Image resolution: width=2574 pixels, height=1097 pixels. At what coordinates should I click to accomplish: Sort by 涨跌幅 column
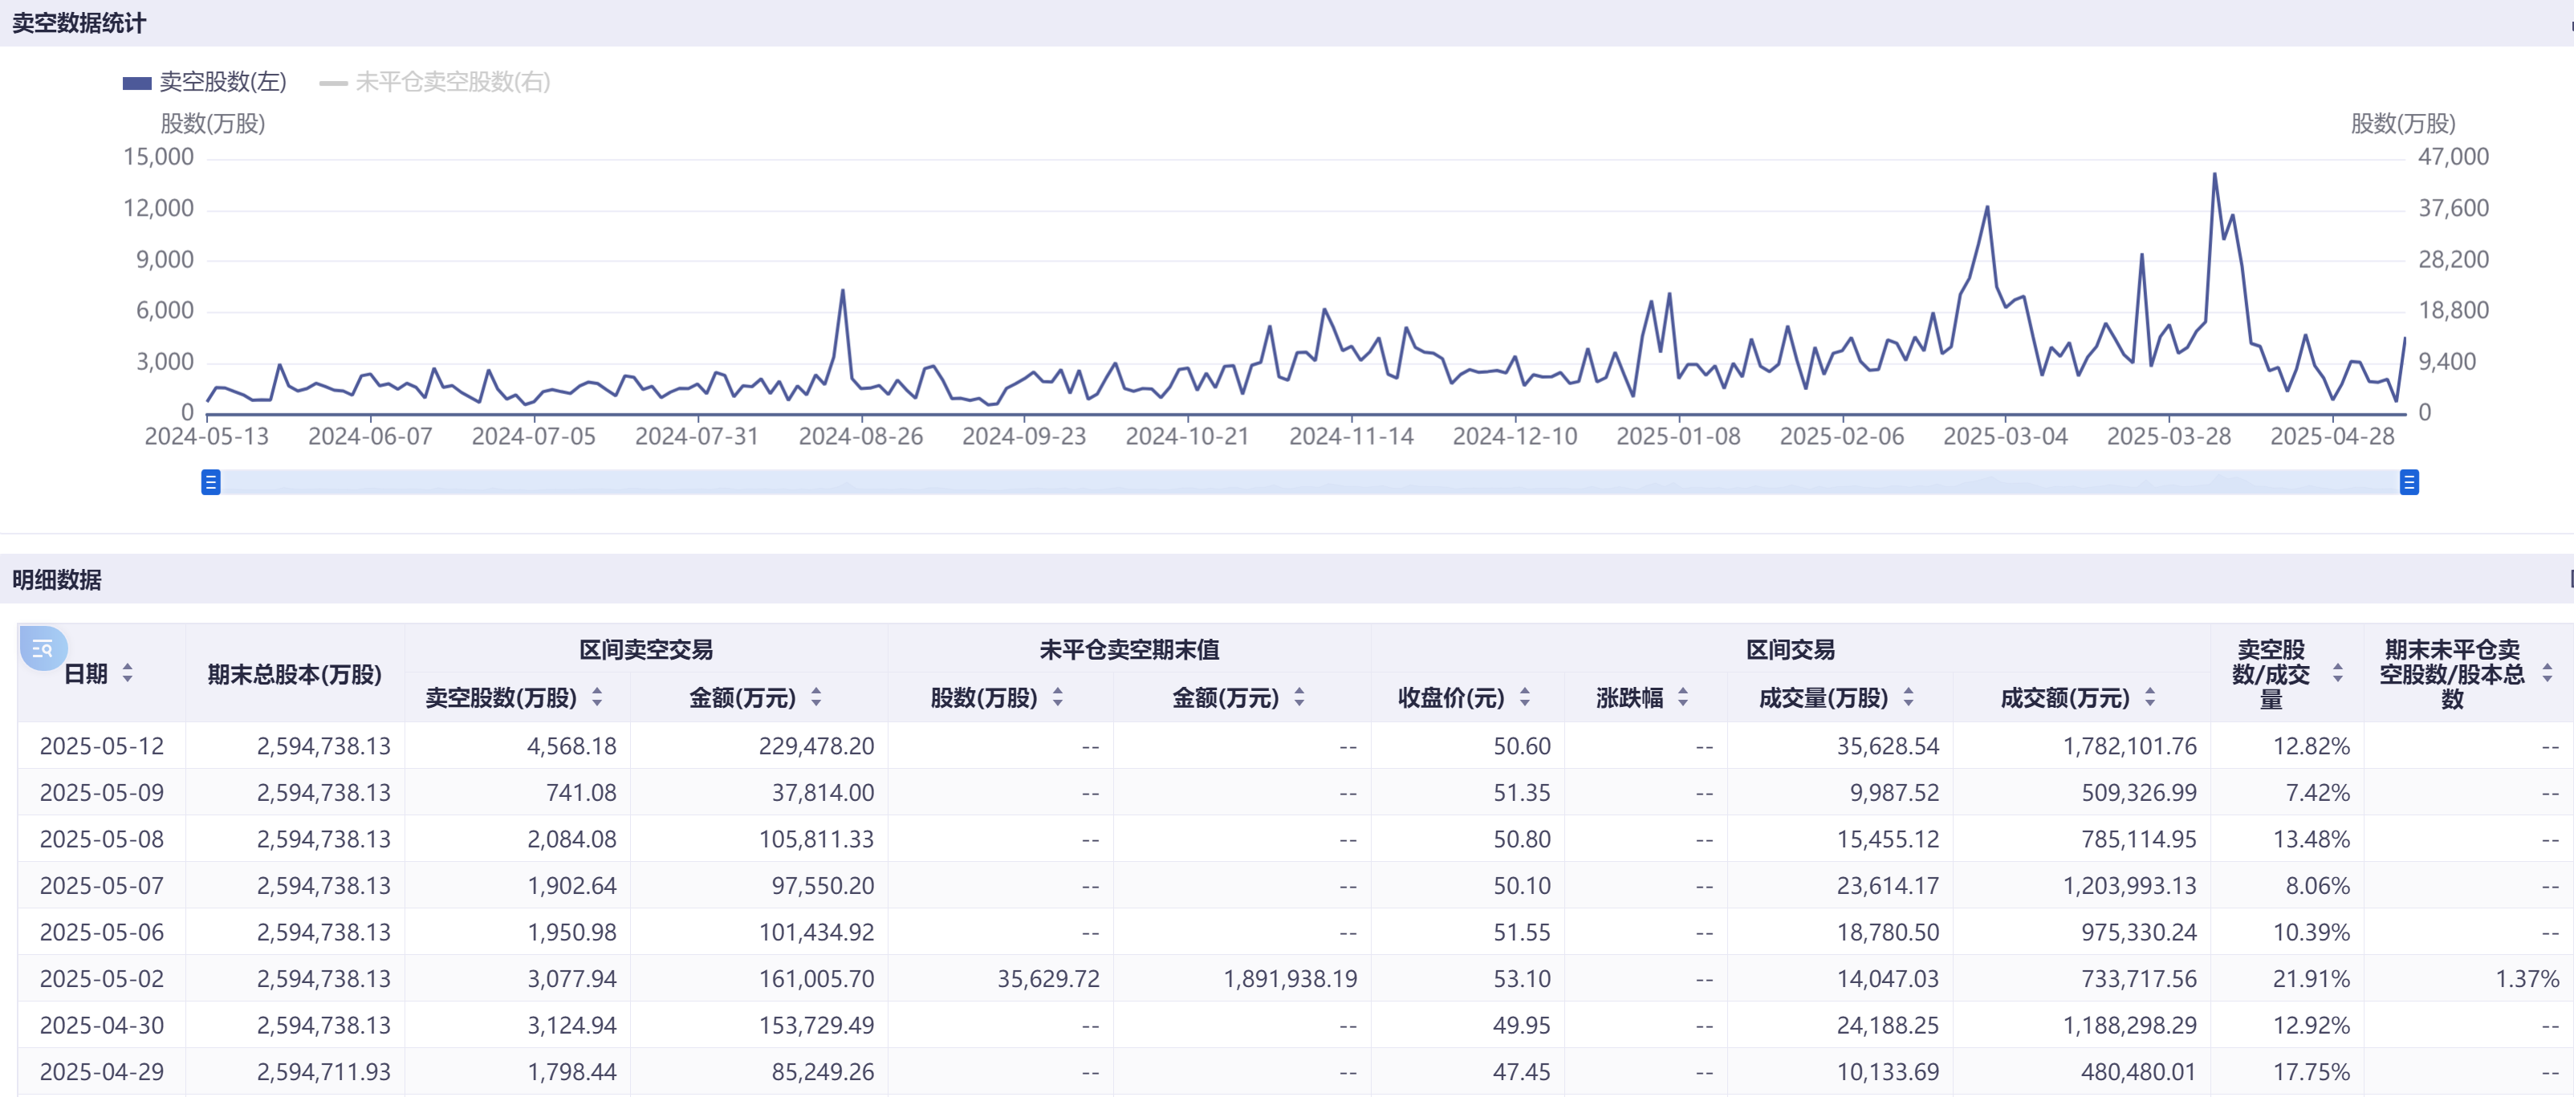coord(1683,697)
